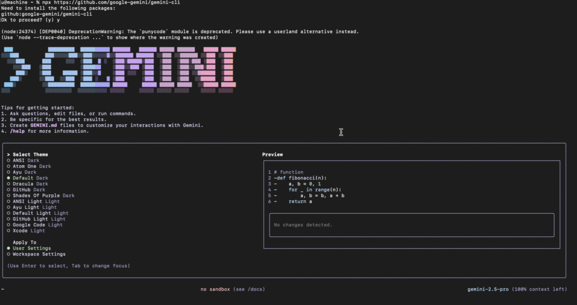
Task: Click the Apply To label
Action: [x=24, y=243]
